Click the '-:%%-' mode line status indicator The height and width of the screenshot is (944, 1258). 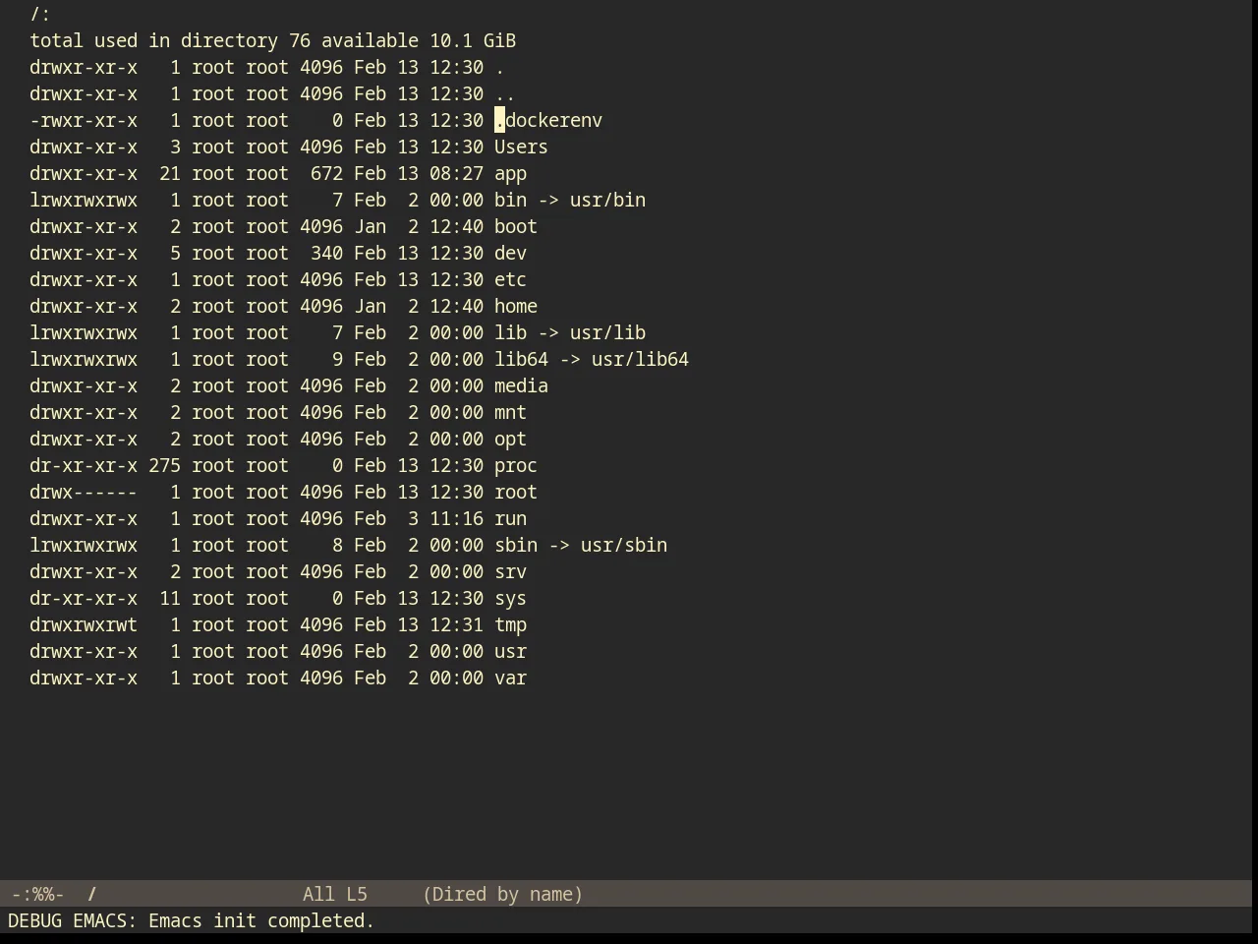click(37, 895)
